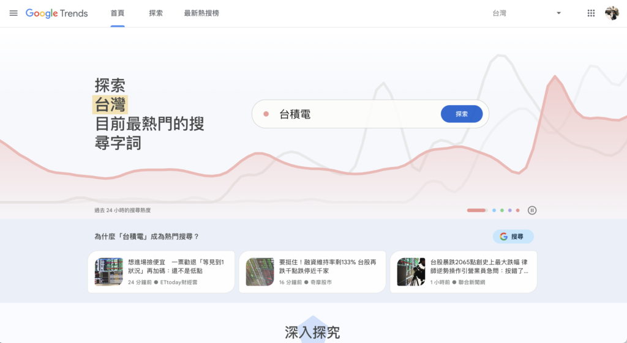The height and width of the screenshot is (343, 627).
Task: Open the hamburger main menu
Action: click(x=13, y=13)
